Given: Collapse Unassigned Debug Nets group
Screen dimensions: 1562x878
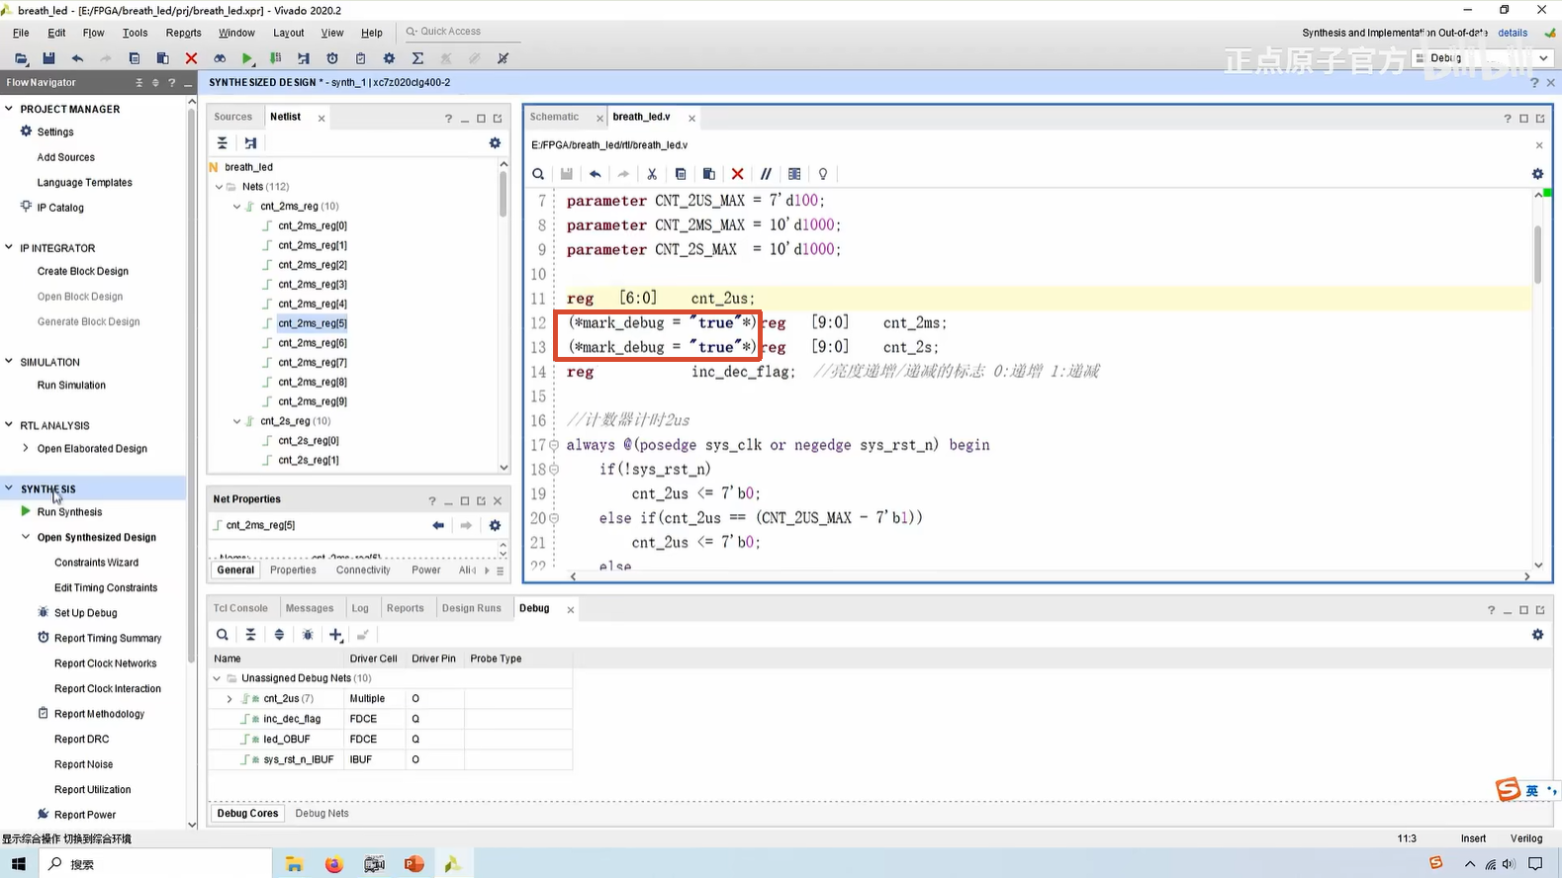Looking at the screenshot, I should click(217, 678).
